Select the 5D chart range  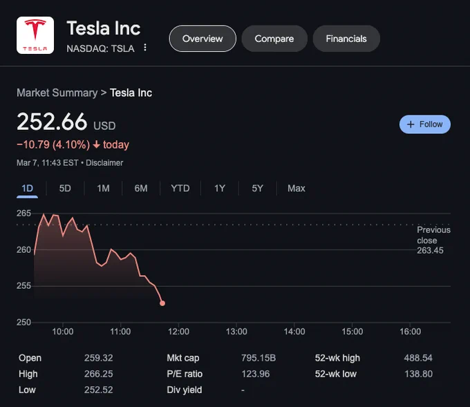pyautogui.click(x=65, y=189)
